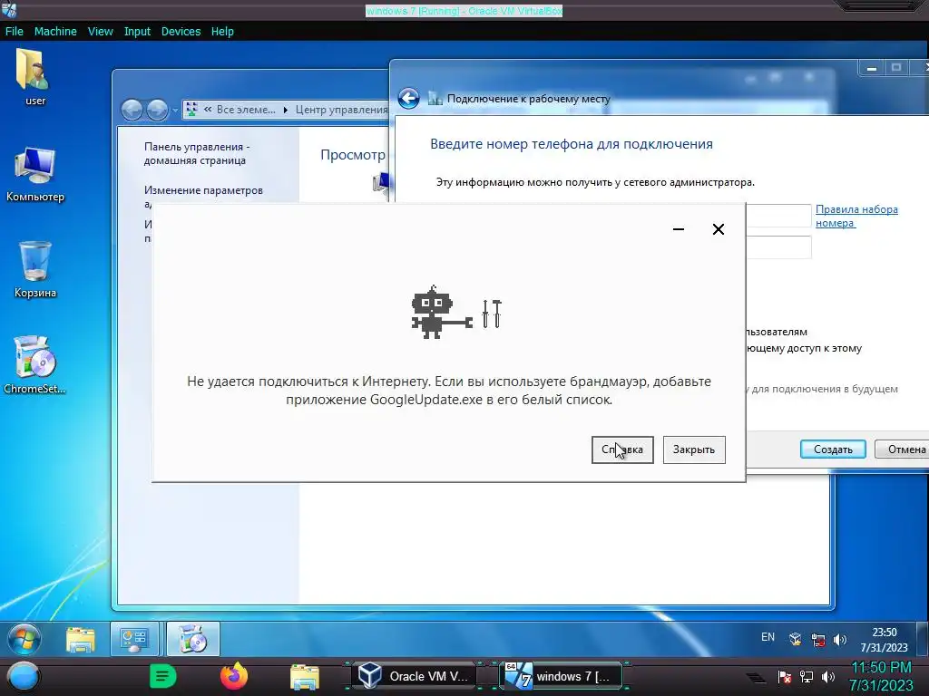Close the Google Update error dialog with X
Viewport: 929px width, 696px height.
pos(719,229)
